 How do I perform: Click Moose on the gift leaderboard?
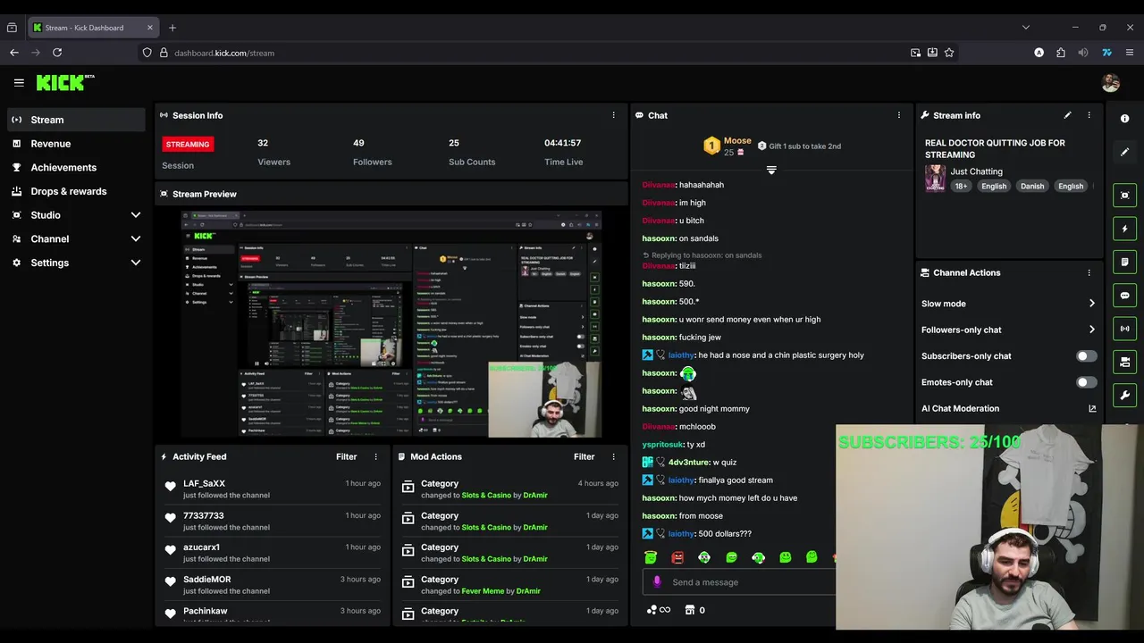tap(737, 140)
